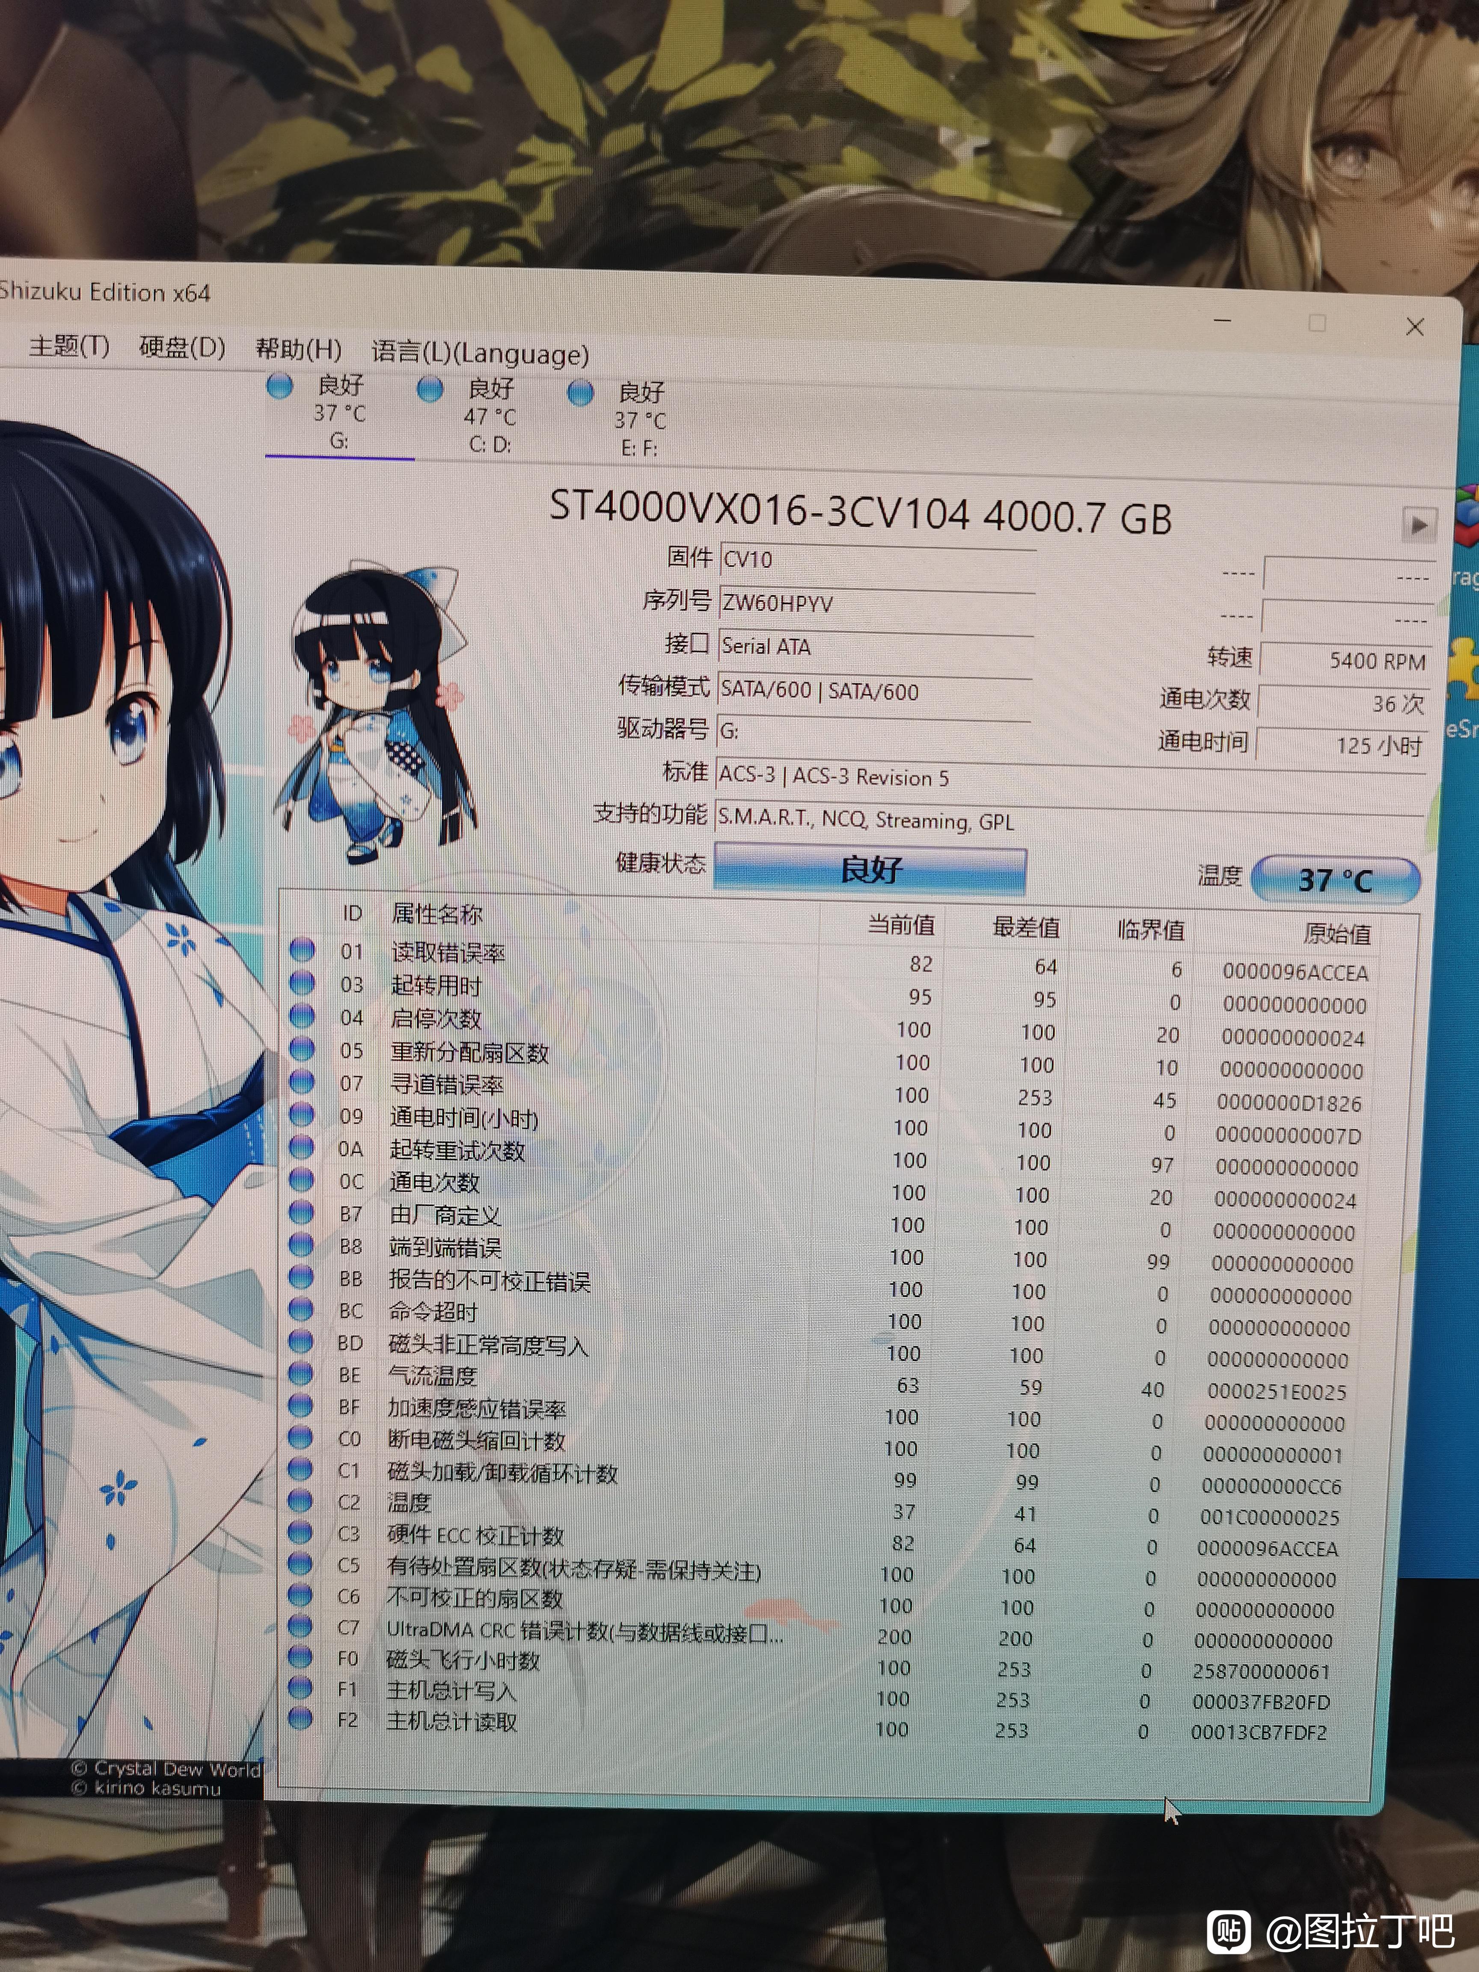The image size is (1479, 1972).
Task: Click the 最差值 column header
Action: coord(1026,927)
